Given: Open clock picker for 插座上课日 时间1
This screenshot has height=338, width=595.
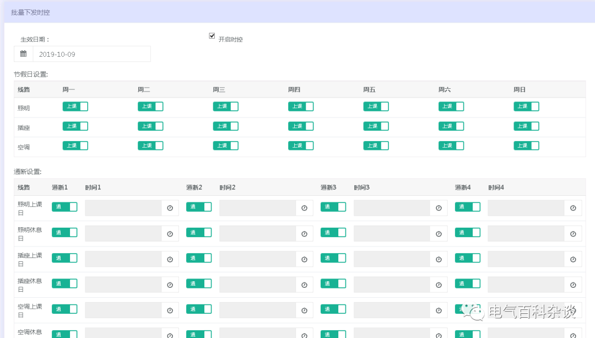Looking at the screenshot, I should [x=170, y=259].
